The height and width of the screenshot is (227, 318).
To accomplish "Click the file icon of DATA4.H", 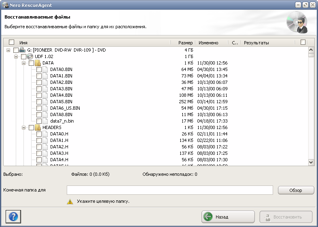I will click(x=45, y=160).
